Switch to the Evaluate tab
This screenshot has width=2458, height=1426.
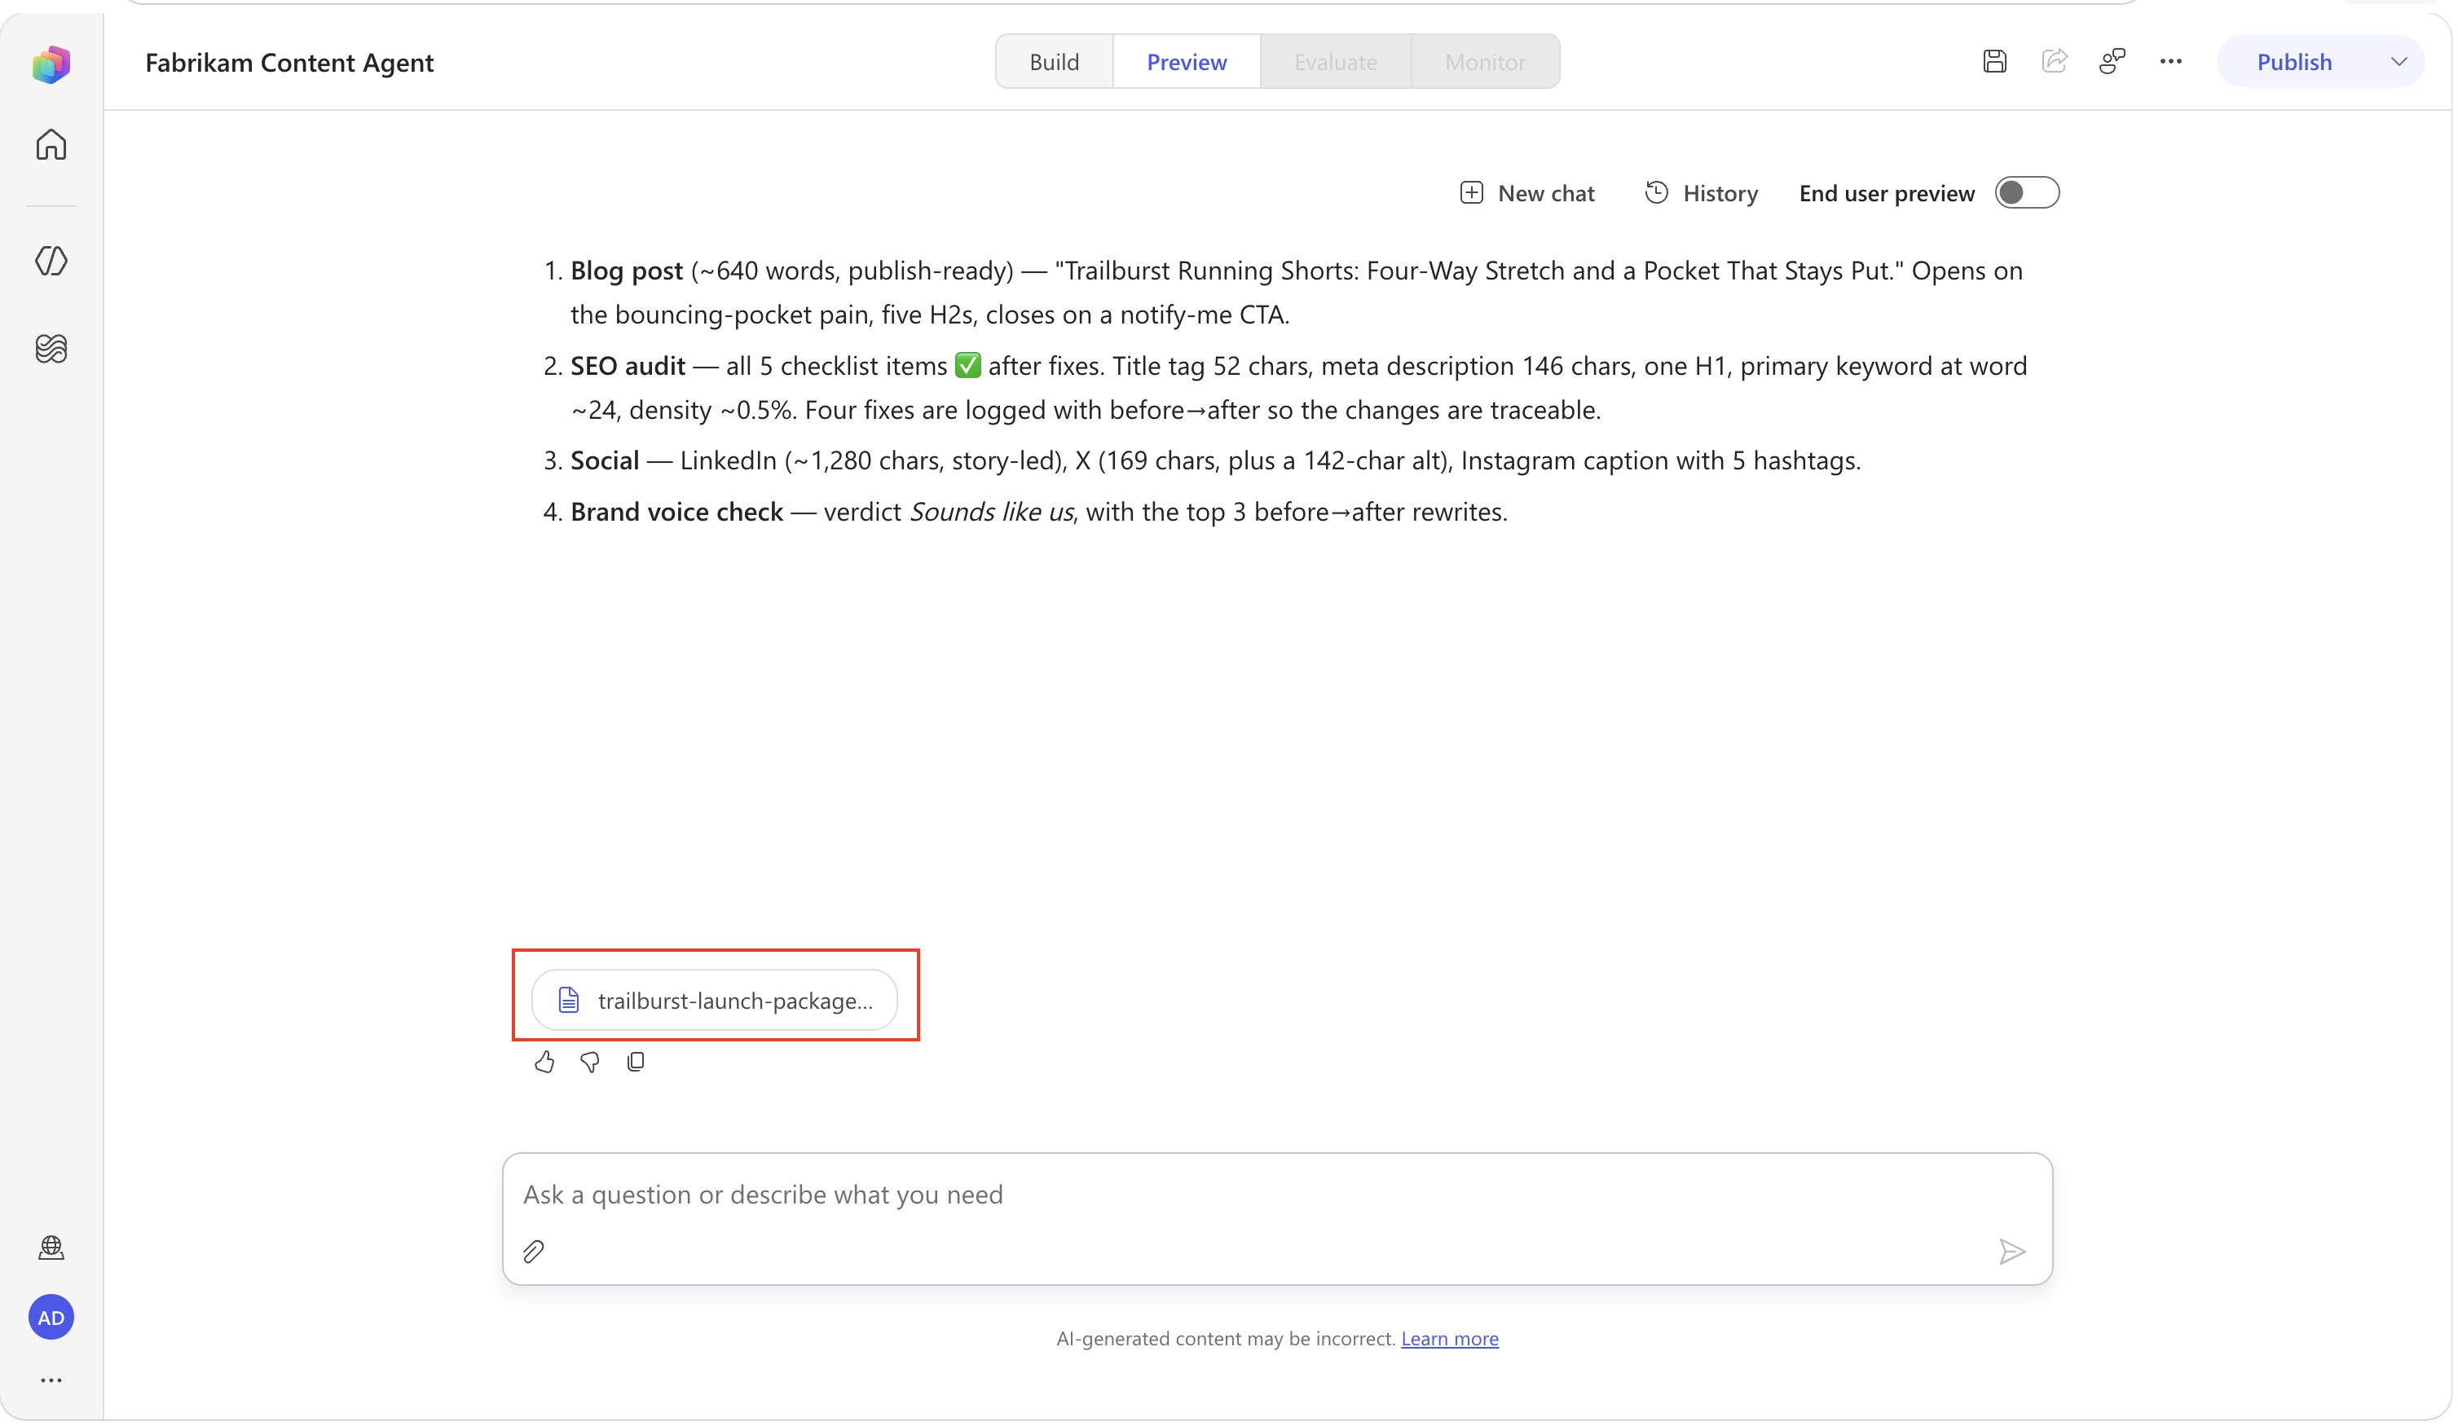1335,61
